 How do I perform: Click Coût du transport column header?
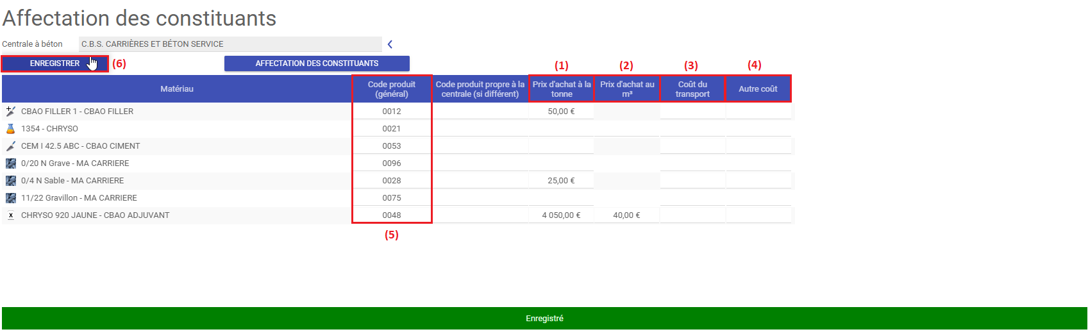692,89
